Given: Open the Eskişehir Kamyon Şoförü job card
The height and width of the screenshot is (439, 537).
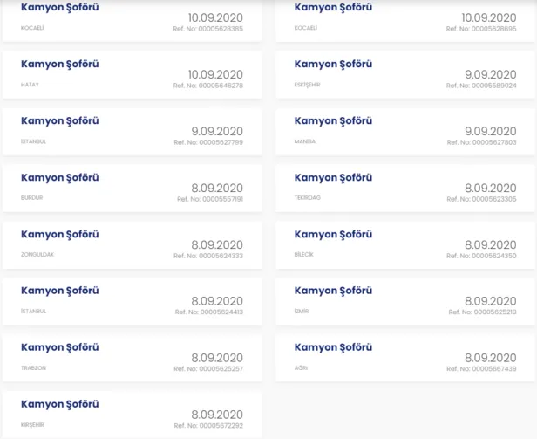Looking at the screenshot, I should 333,65.
